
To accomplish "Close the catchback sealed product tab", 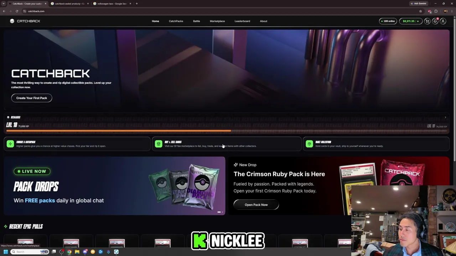I will pos(88,4).
